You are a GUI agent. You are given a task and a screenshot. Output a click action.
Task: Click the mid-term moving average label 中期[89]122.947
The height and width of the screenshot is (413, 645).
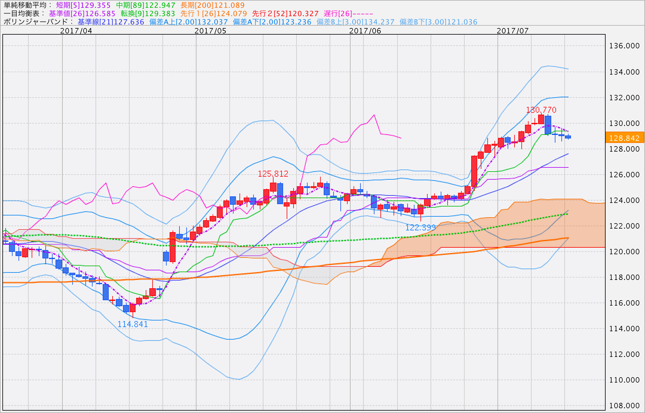pyautogui.click(x=145, y=5)
